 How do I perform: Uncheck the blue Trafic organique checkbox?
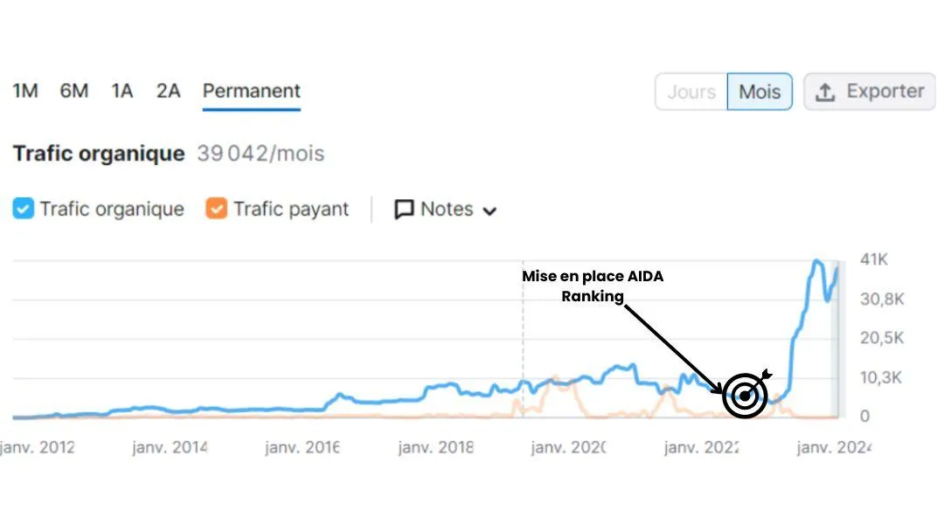[x=23, y=209]
